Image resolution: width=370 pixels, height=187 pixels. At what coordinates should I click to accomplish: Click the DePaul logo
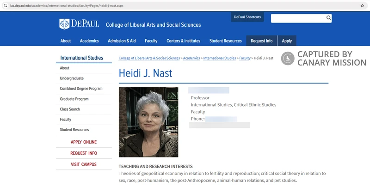click(x=79, y=24)
